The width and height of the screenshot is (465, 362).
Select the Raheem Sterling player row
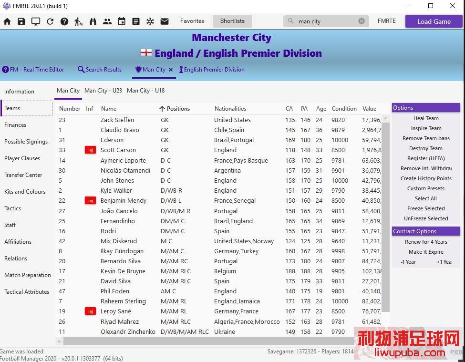click(x=219, y=301)
